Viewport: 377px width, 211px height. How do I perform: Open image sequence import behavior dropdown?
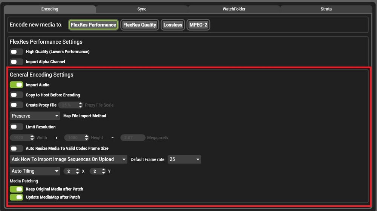69,159
